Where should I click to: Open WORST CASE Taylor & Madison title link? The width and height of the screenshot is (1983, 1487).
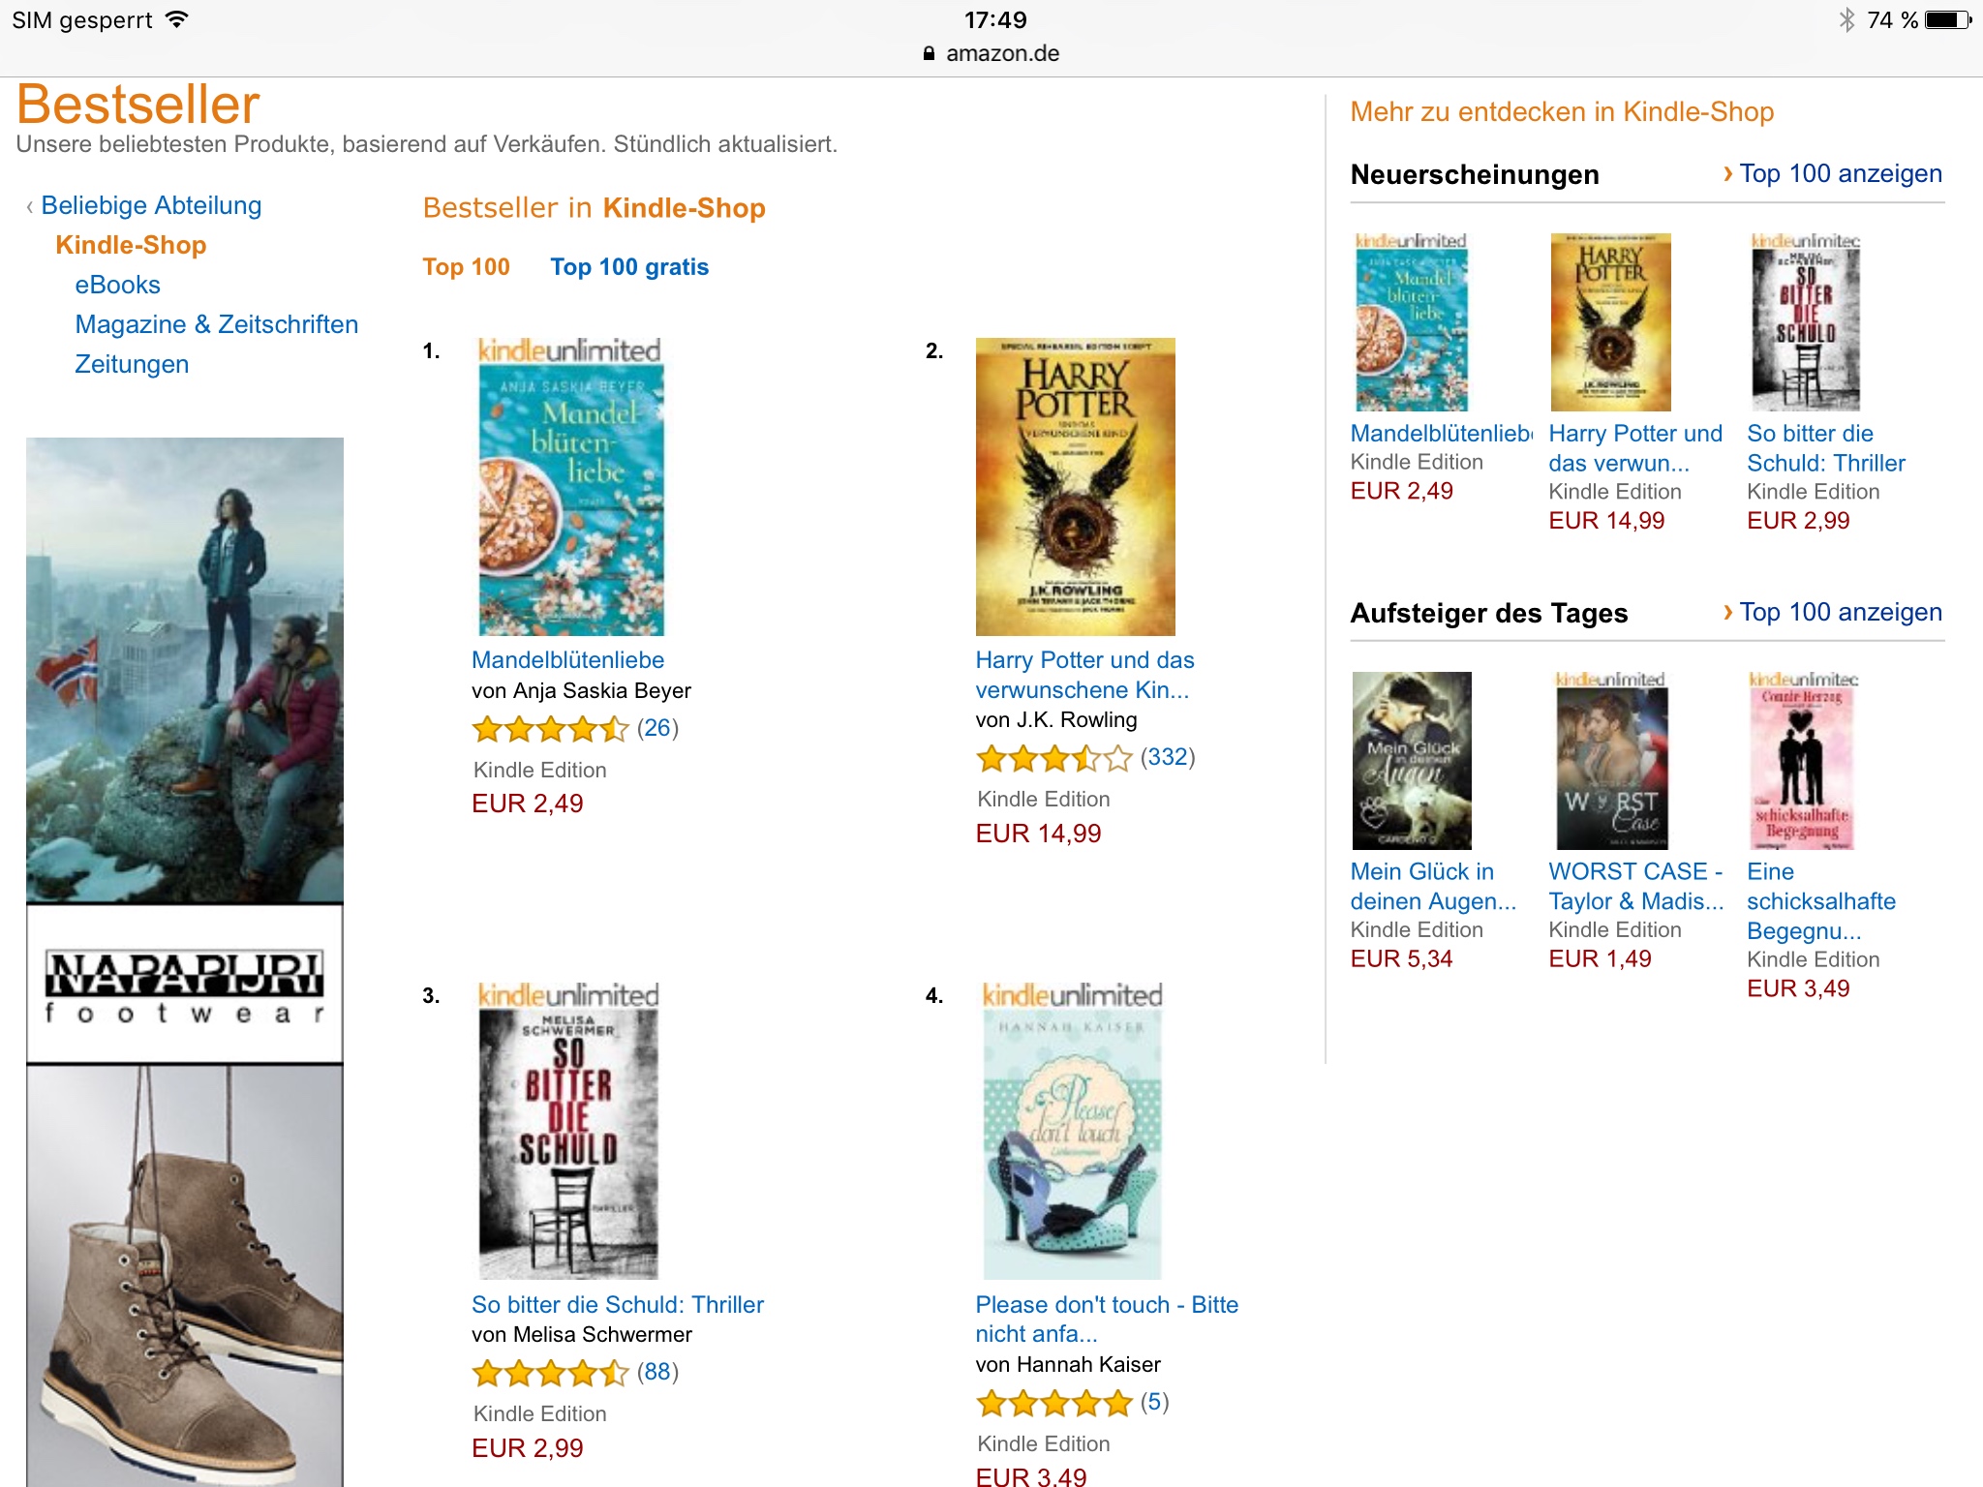coord(1635,886)
